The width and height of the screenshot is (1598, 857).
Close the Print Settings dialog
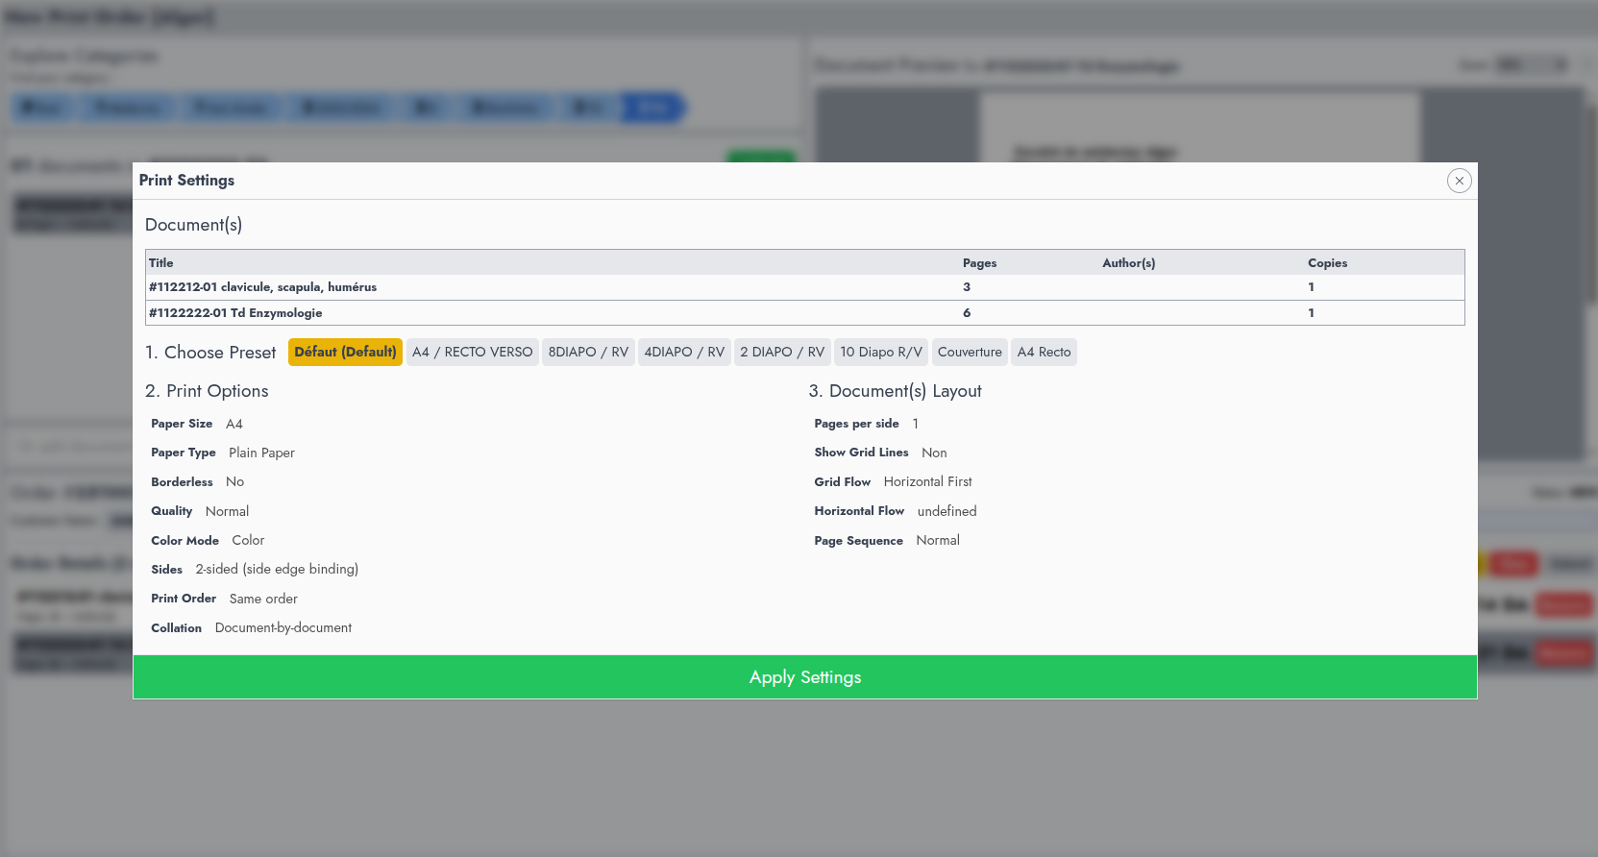click(1459, 181)
